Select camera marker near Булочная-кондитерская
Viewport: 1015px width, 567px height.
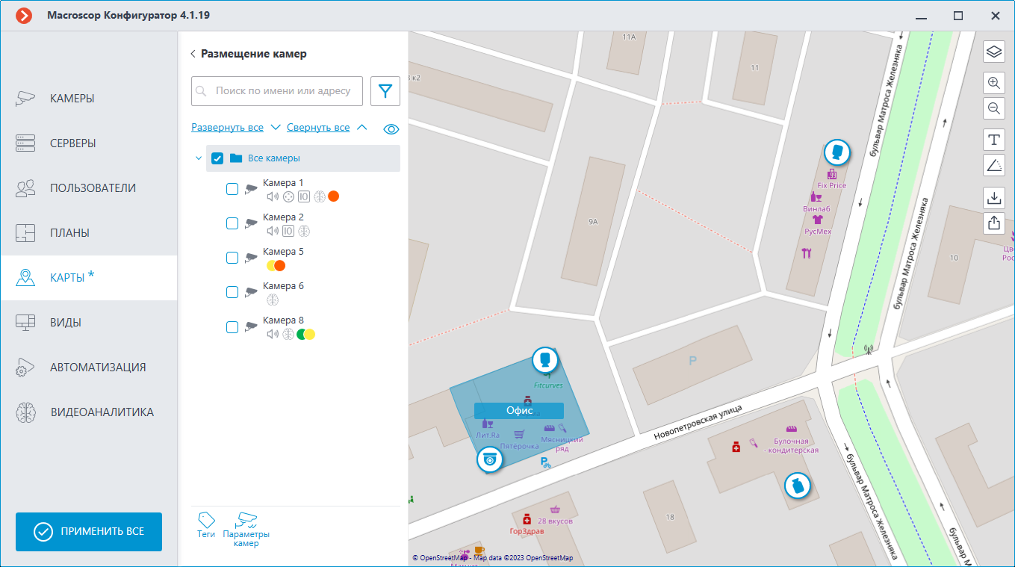click(798, 486)
